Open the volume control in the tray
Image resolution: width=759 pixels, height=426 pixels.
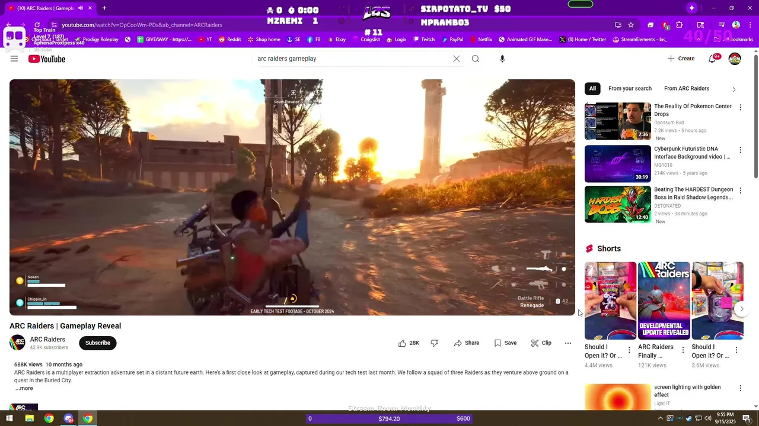(x=707, y=418)
